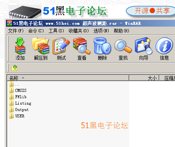This screenshot has height=147, width=175.
Task: Select the 解压到 (Extract To) icon
Action: [40, 49]
